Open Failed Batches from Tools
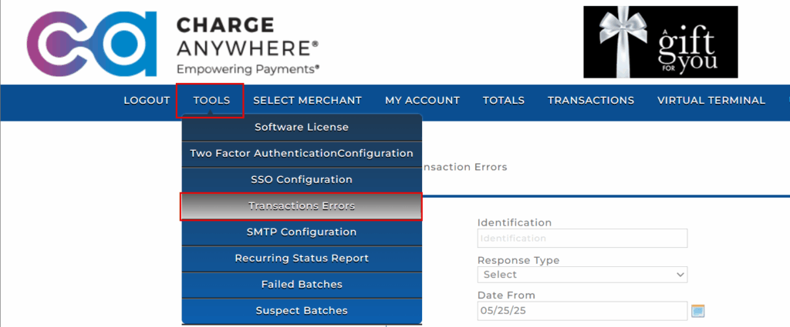Screen dimensions: 790x327 tap(302, 284)
